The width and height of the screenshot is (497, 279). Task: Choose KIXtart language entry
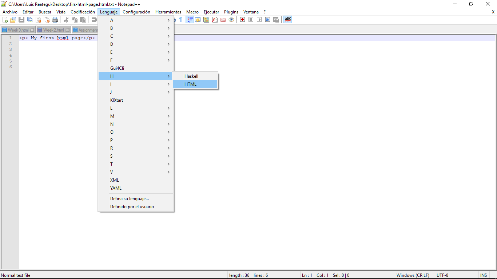point(136,100)
